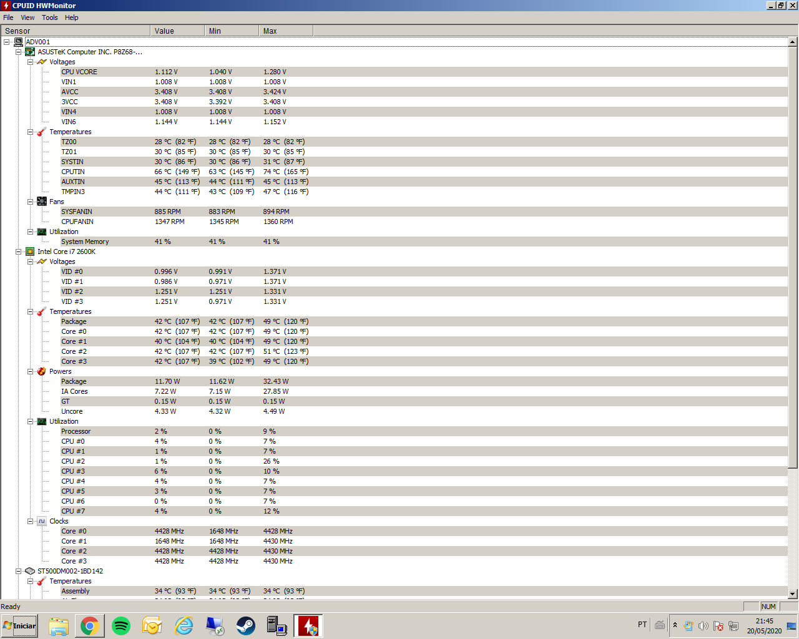Click the CPU Voltages lightning icon
799x639 pixels.
tap(42, 261)
